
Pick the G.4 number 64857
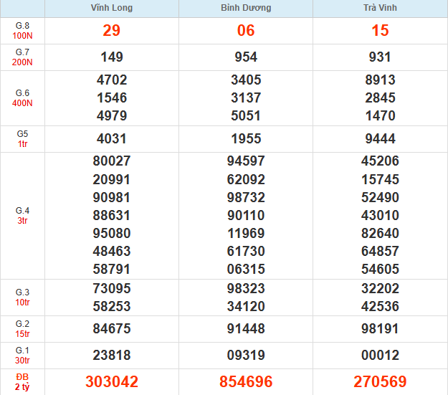click(x=380, y=251)
